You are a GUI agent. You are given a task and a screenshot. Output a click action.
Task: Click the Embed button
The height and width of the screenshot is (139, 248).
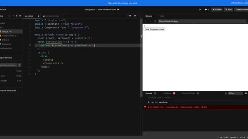point(217,10)
